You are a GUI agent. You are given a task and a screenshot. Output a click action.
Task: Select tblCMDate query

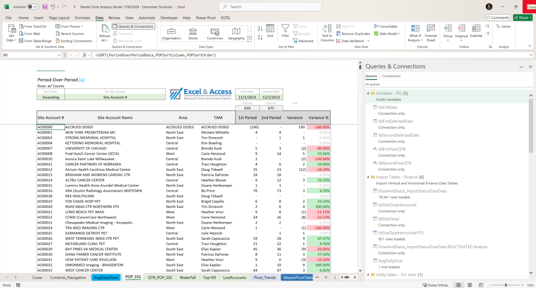[388, 107]
